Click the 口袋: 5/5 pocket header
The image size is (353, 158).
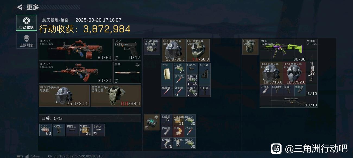pyautogui.click(x=90, y=118)
